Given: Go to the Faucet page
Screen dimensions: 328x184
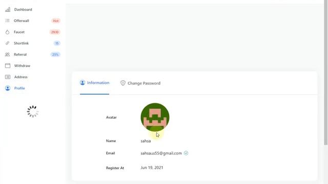Looking at the screenshot, I should (x=19, y=32).
